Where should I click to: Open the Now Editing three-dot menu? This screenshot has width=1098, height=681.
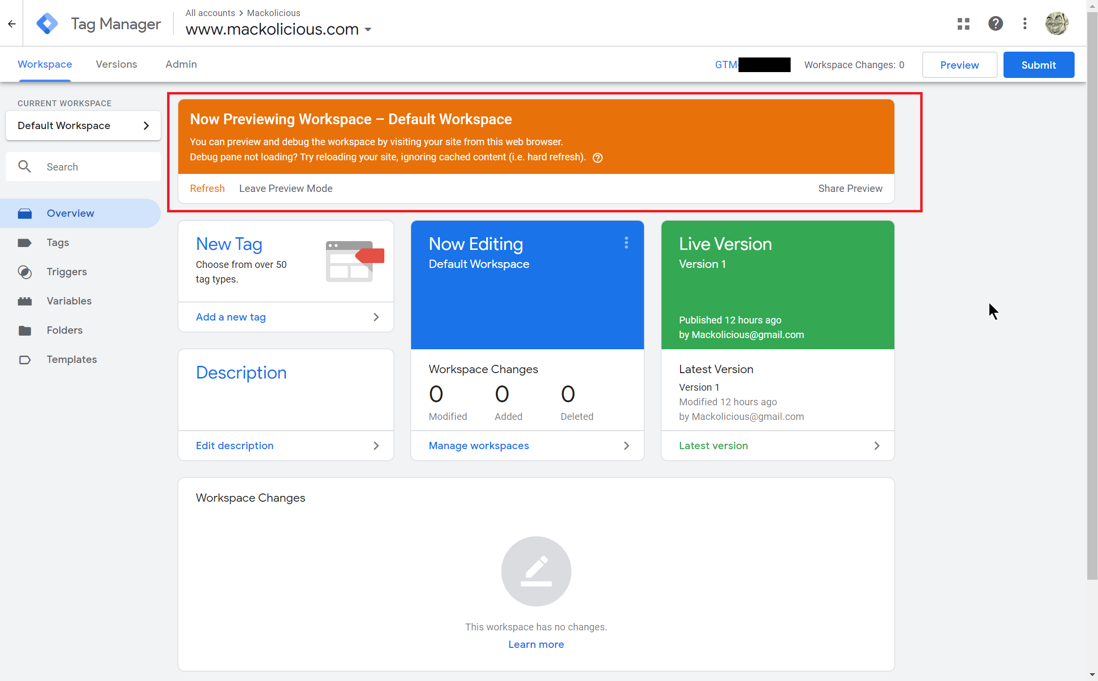[626, 243]
